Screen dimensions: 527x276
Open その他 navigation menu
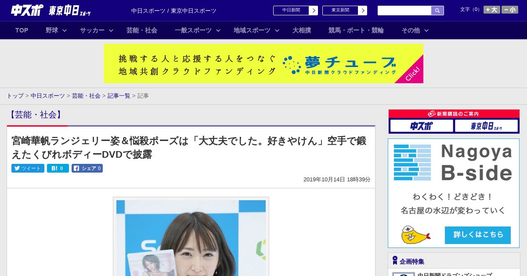coord(411,30)
